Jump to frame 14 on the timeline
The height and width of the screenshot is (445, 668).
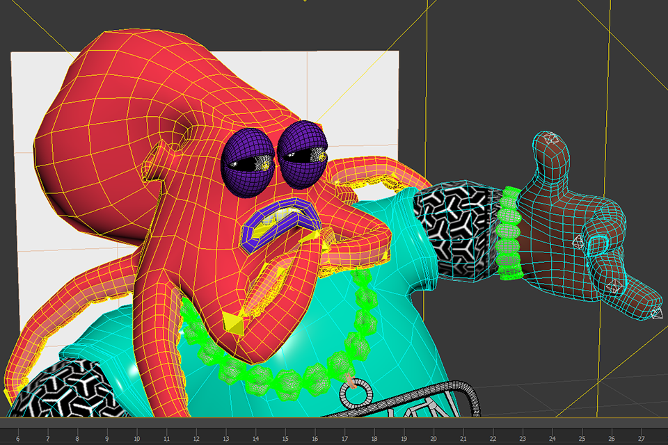tap(255, 438)
